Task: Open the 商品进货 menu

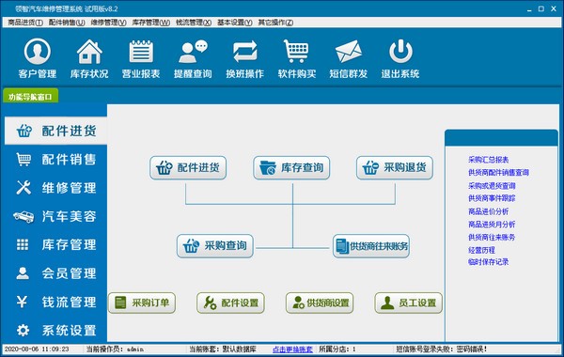Action: [25, 23]
